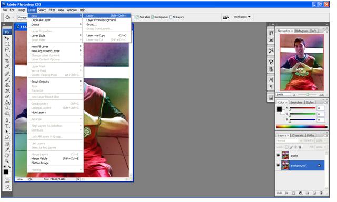This screenshot has height=202, width=337.
Task: Open the Paragraph panel dock icon
Action: (x=271, y=87)
